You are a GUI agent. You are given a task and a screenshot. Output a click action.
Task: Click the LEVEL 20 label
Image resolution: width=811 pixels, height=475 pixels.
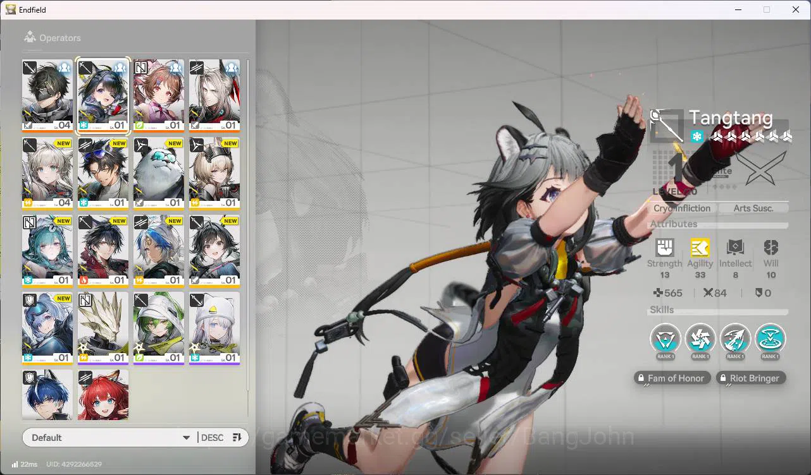tap(675, 191)
